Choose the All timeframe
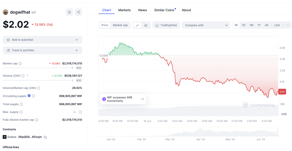Image resolution: width=292 pixels, height=151 pixels. (x=267, y=25)
